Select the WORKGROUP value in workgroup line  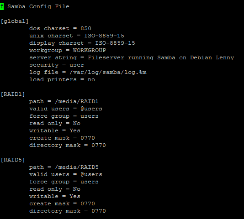(90, 50)
